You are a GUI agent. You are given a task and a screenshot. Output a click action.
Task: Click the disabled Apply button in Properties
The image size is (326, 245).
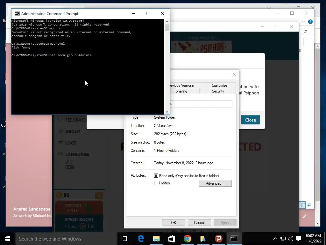[225, 222]
